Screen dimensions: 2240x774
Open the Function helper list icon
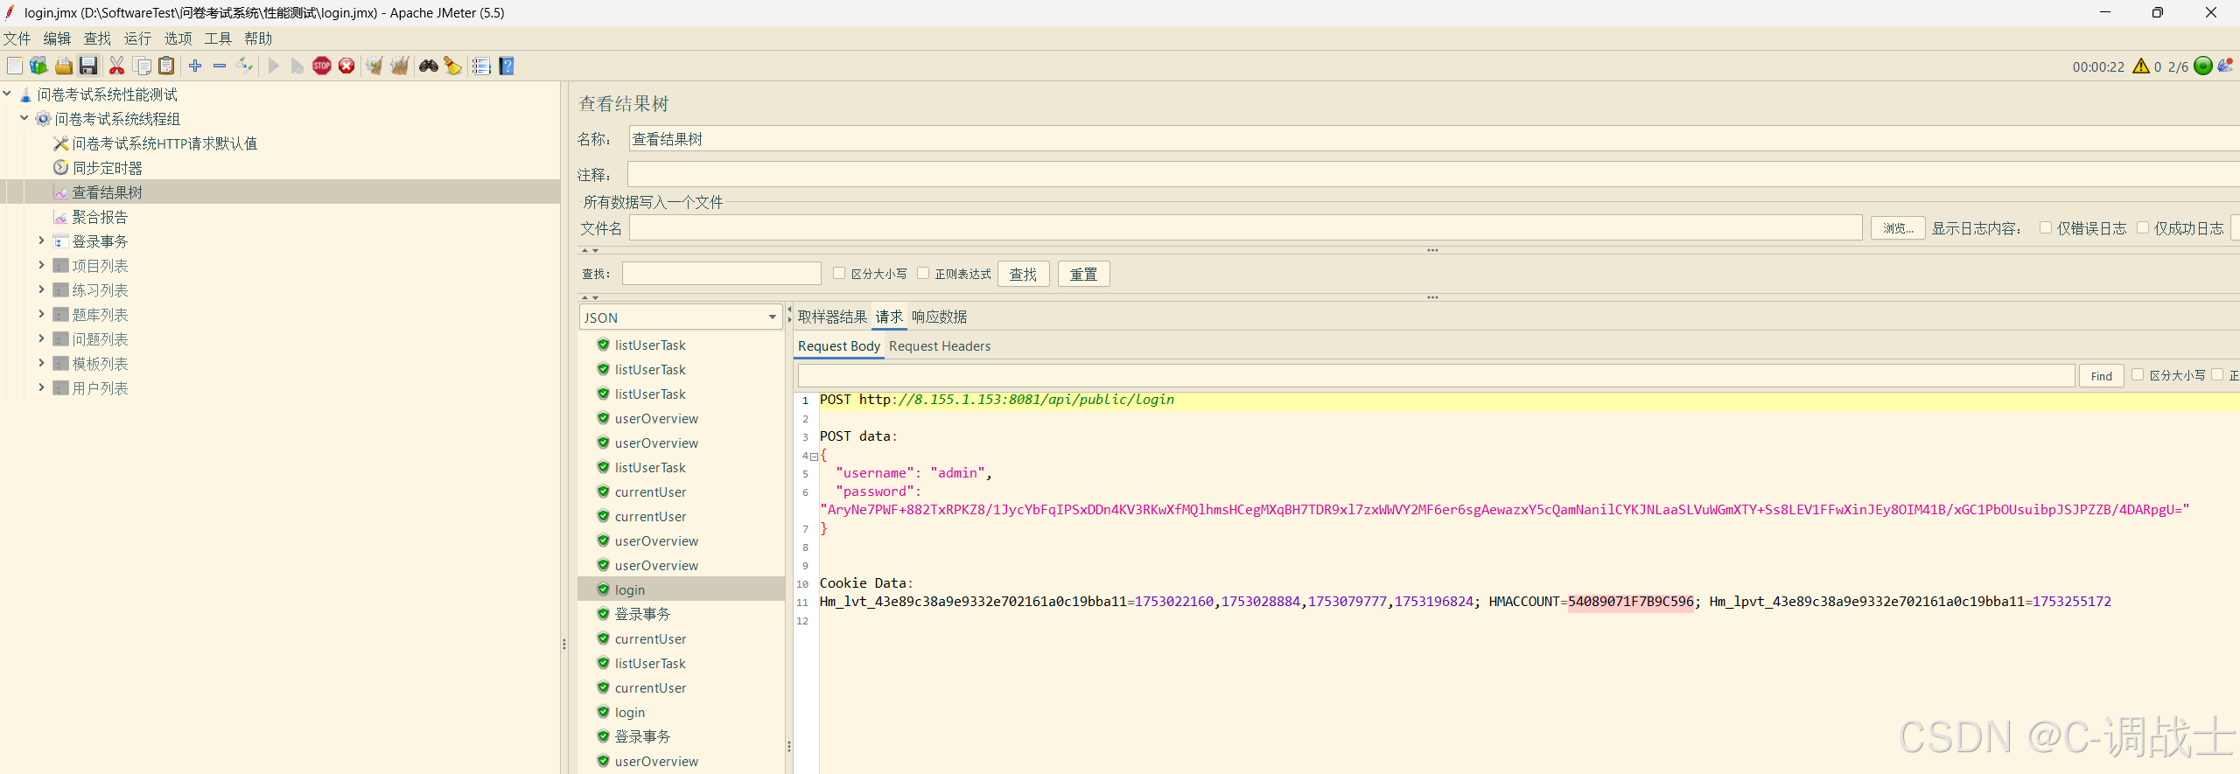click(x=481, y=66)
